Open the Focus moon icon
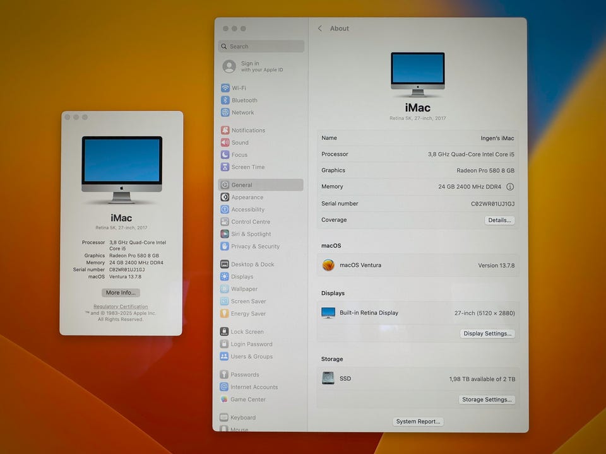 tap(225, 155)
